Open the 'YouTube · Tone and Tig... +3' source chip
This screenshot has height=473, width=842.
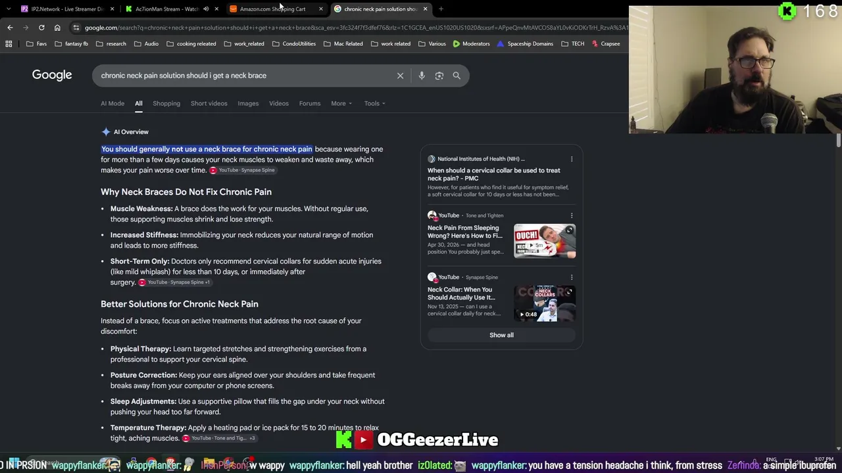point(220,438)
